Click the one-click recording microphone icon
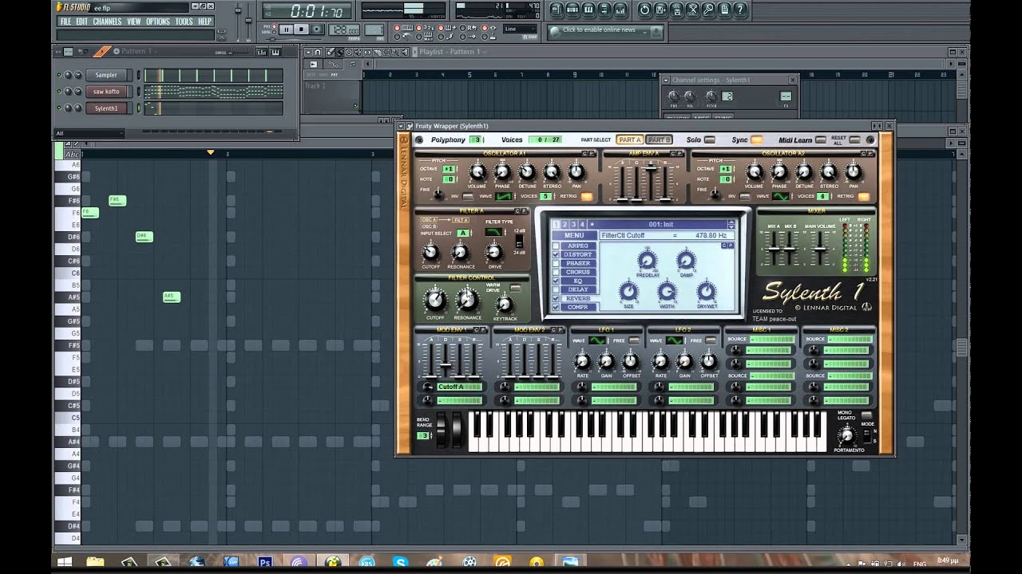Image resolution: width=1022 pixels, height=574 pixels. pos(708,10)
